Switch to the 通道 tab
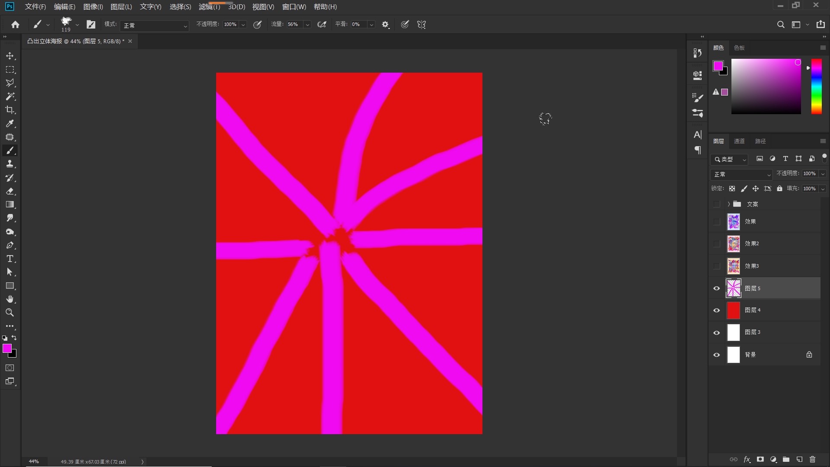The image size is (830, 467). coord(739,141)
